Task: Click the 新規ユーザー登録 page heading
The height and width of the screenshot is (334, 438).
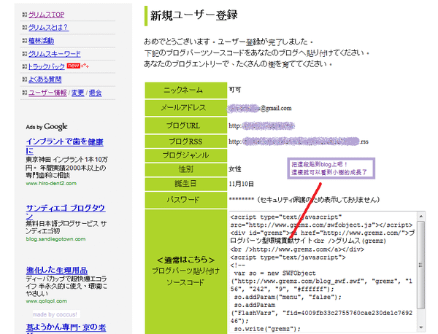Action: (x=194, y=15)
